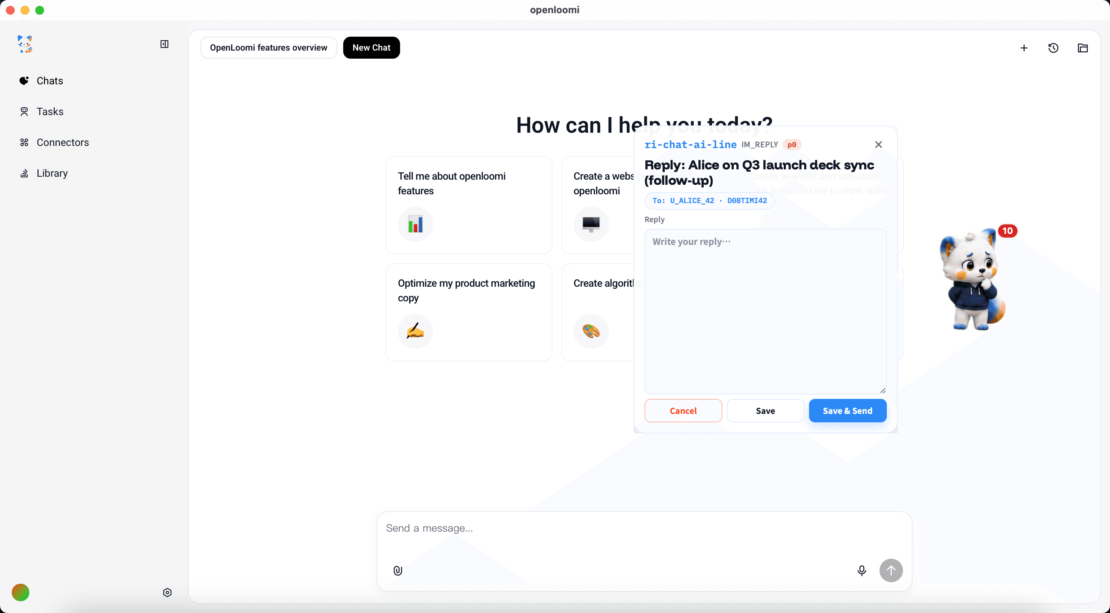Open the user profile avatar
This screenshot has width=1110, height=613.
coord(20,593)
